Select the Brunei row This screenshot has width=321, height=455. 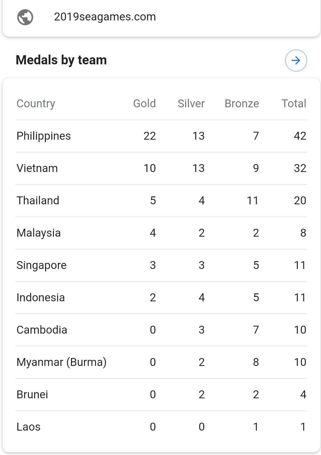161,395
